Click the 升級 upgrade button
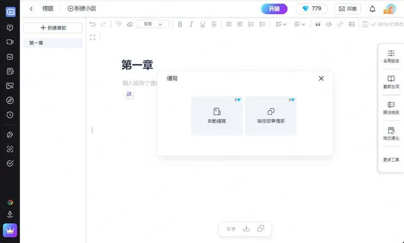The width and height of the screenshot is (404, 243). [274, 9]
